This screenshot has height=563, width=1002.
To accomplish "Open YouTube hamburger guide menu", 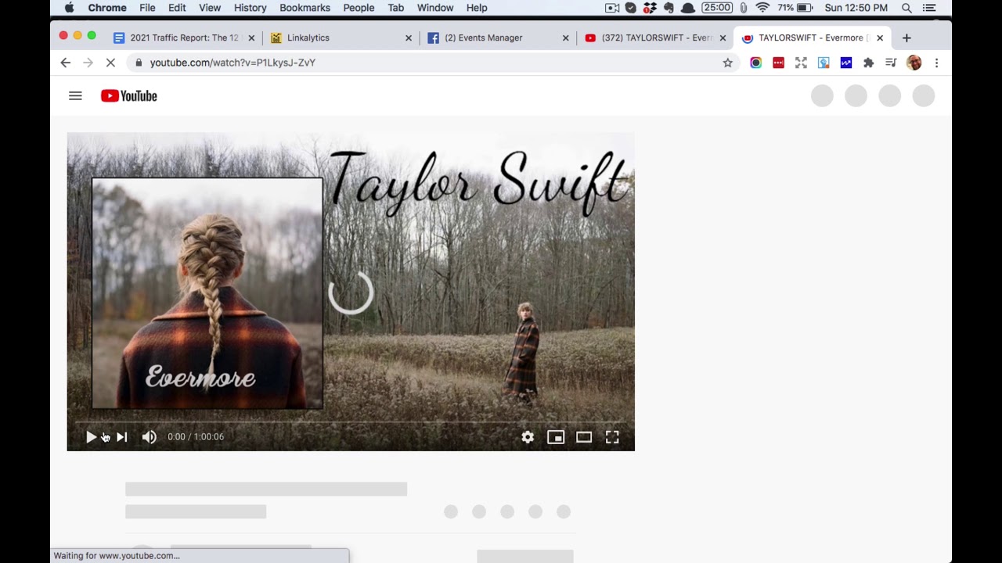I will click(x=75, y=96).
